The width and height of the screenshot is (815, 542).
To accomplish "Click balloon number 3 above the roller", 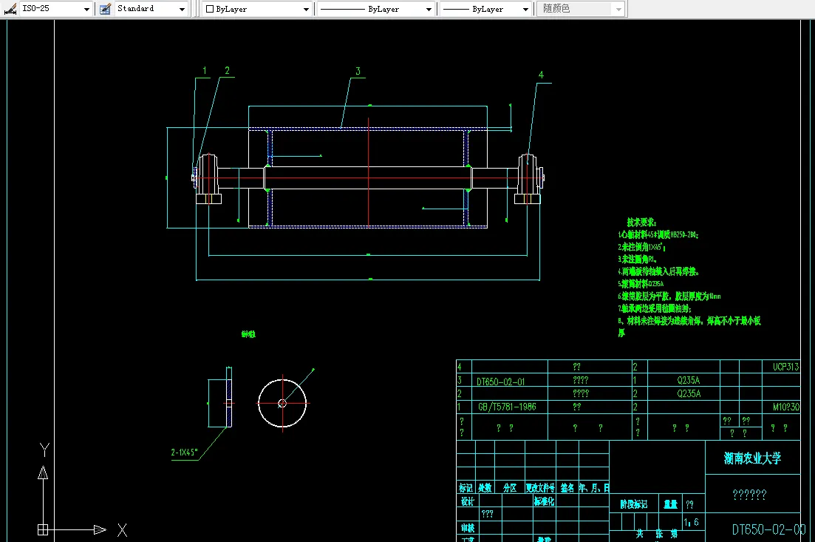I will point(358,71).
